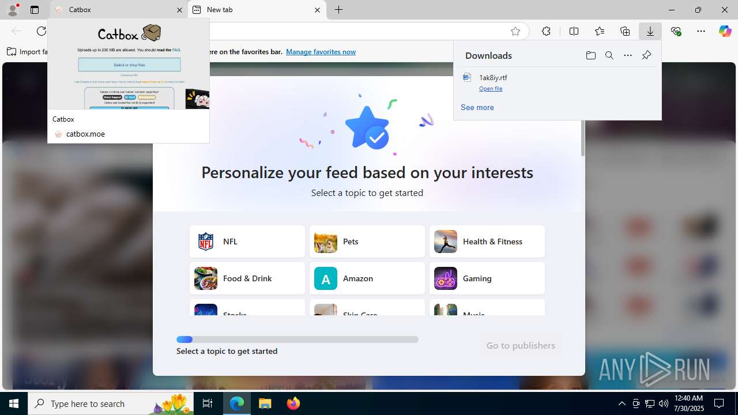Open the notification center icon

click(720, 403)
